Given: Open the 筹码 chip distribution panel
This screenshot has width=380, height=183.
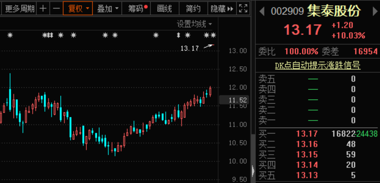Looking at the screenshot, I should 136,9.
